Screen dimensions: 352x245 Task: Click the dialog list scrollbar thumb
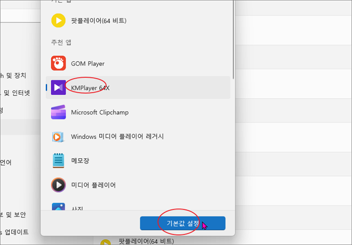(x=233, y=39)
